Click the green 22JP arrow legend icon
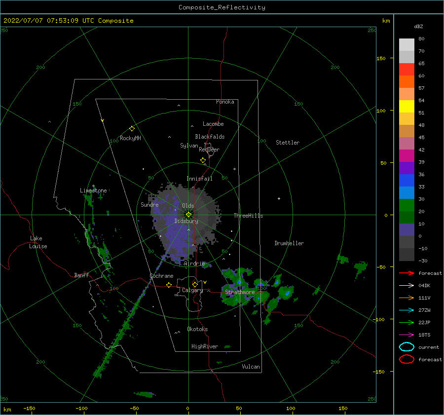The height and width of the screenshot is (415, 444). [x=407, y=322]
